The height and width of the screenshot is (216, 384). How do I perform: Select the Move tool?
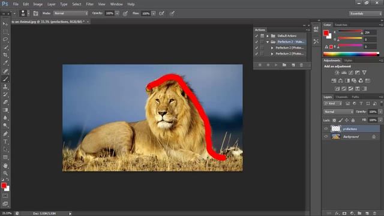pyautogui.click(x=5, y=24)
